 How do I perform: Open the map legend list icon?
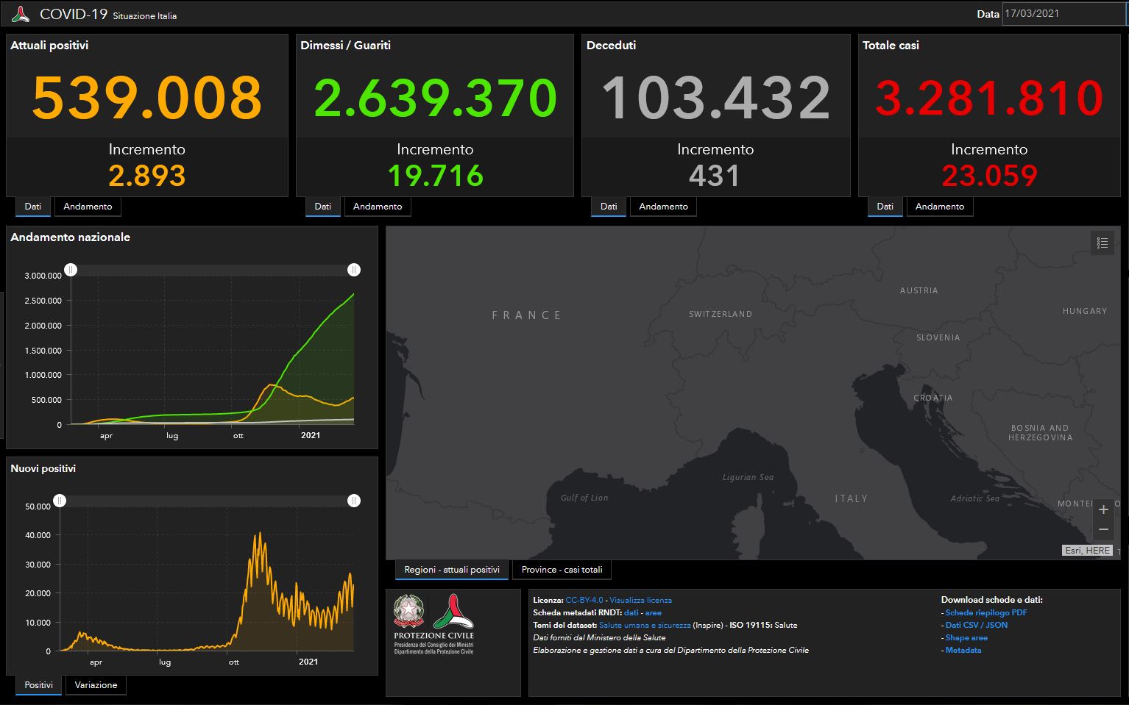coord(1102,243)
